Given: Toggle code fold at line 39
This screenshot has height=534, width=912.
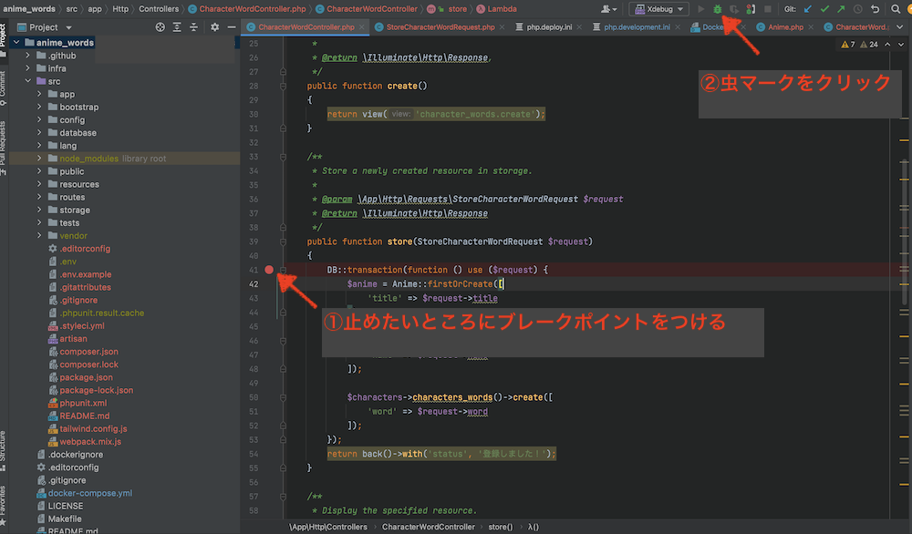Looking at the screenshot, I should [x=283, y=241].
